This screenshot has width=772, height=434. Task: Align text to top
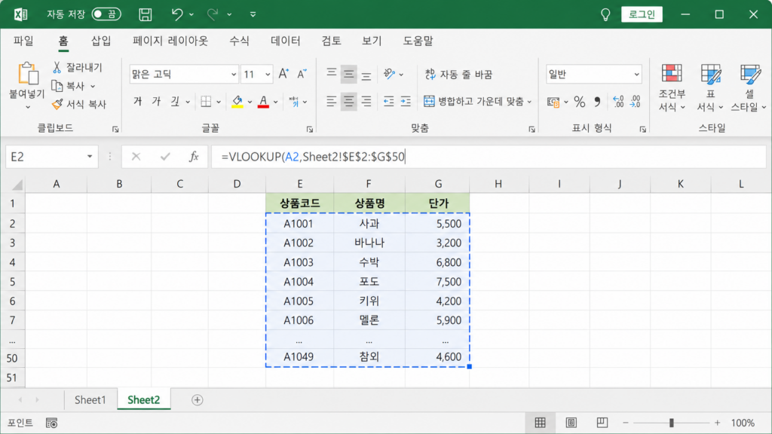(332, 75)
